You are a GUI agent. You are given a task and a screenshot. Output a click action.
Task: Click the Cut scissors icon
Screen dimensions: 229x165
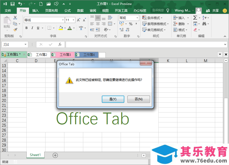[15, 18]
